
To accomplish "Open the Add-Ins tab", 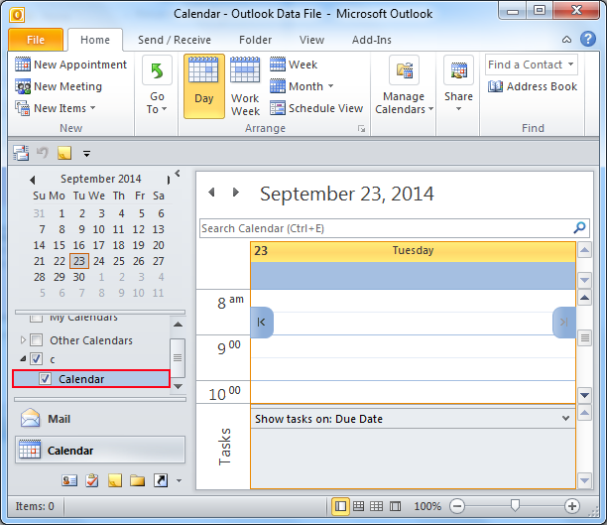I will pos(372,40).
